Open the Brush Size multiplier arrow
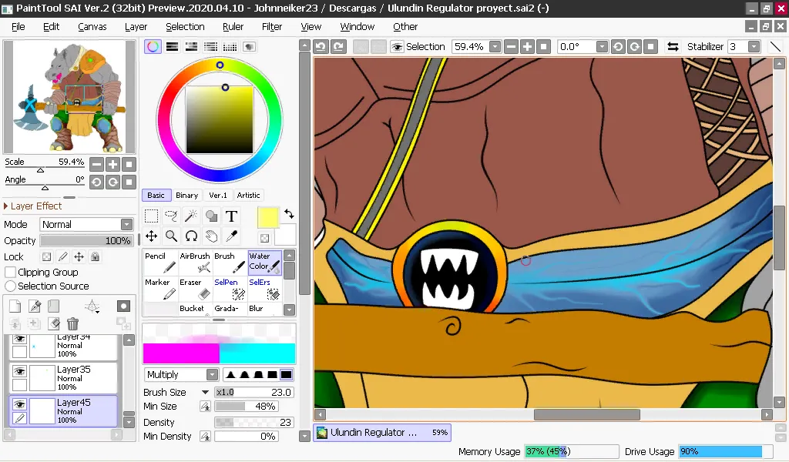 [205, 392]
